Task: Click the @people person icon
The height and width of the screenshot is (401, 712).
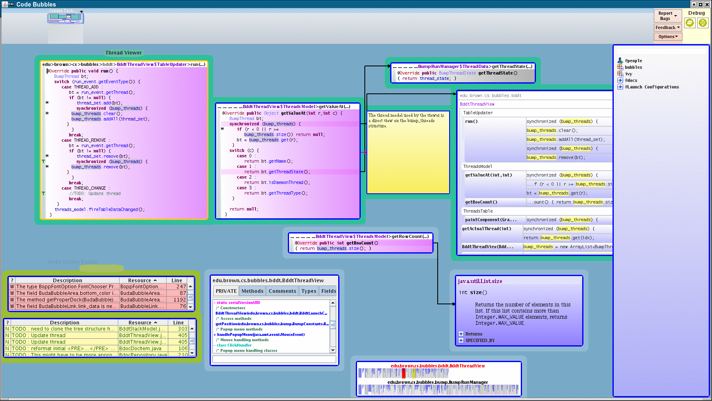Action: click(620, 61)
